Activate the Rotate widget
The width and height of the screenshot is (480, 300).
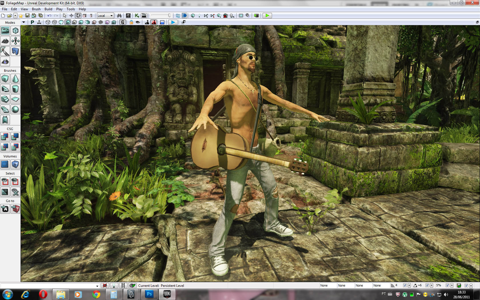(78, 16)
